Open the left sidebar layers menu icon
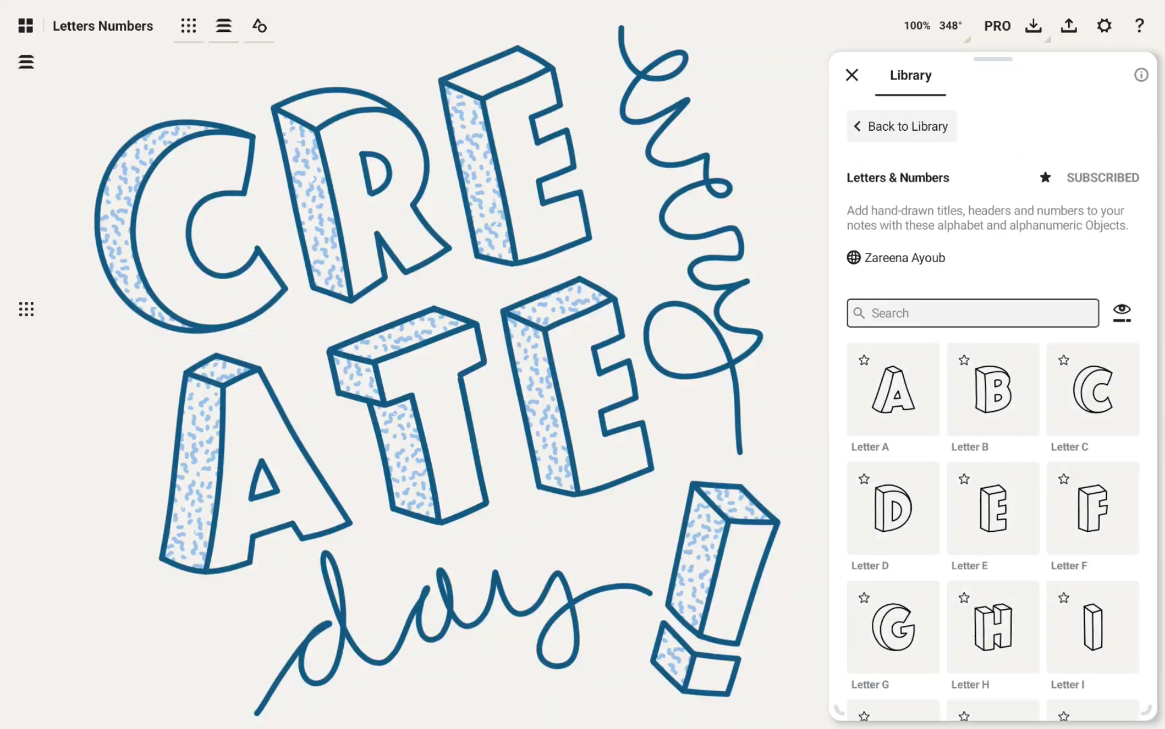 (26, 61)
